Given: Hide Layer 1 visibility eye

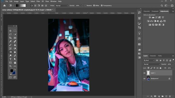Looking at the screenshot, I should click(144, 73).
